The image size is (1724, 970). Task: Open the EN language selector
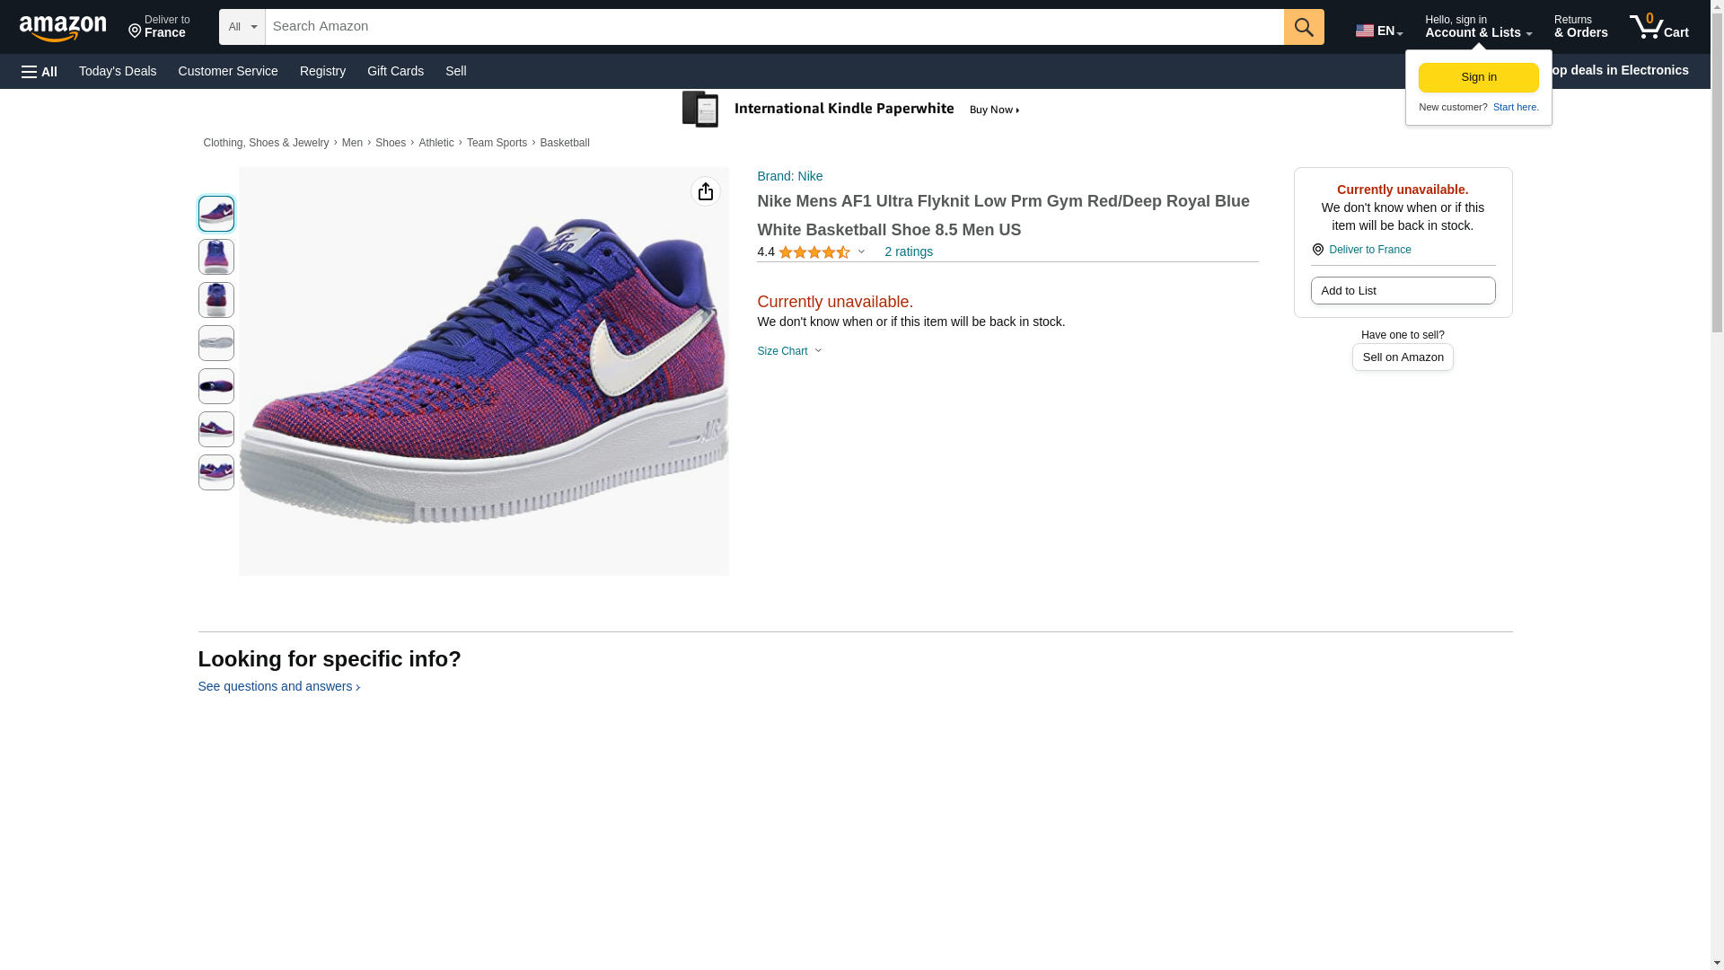coord(1378,31)
